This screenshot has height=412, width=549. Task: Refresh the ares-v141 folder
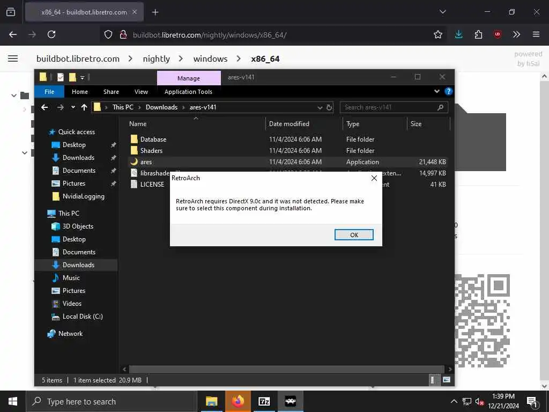[329, 107]
